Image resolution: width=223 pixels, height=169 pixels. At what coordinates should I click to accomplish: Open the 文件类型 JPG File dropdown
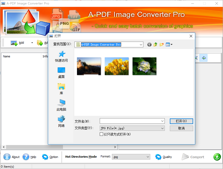click(132, 128)
